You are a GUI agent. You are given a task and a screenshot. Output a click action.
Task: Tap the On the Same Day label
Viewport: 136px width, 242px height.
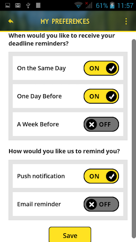point(41,68)
